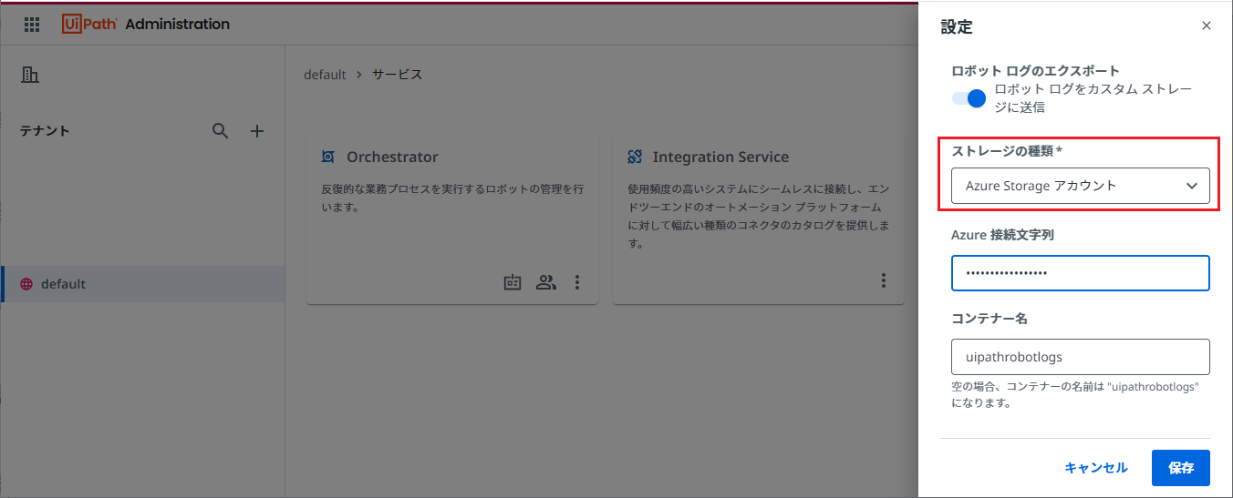Select default tenant in sidebar

(x=143, y=284)
